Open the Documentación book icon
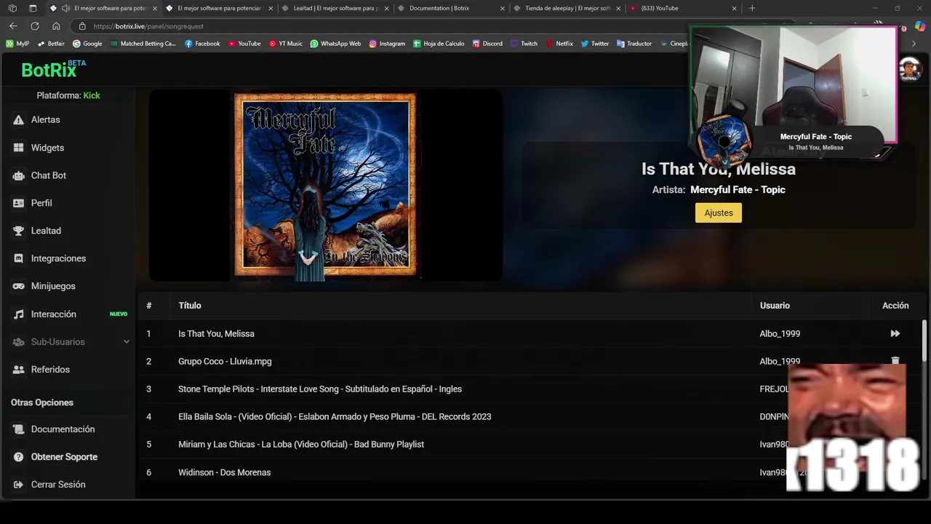Screen dimensions: 931x524 (x=18, y=429)
